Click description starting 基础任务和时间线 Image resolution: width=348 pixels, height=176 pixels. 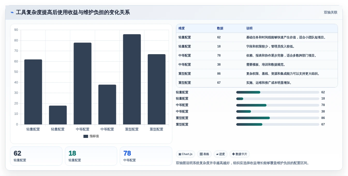click(x=286, y=37)
